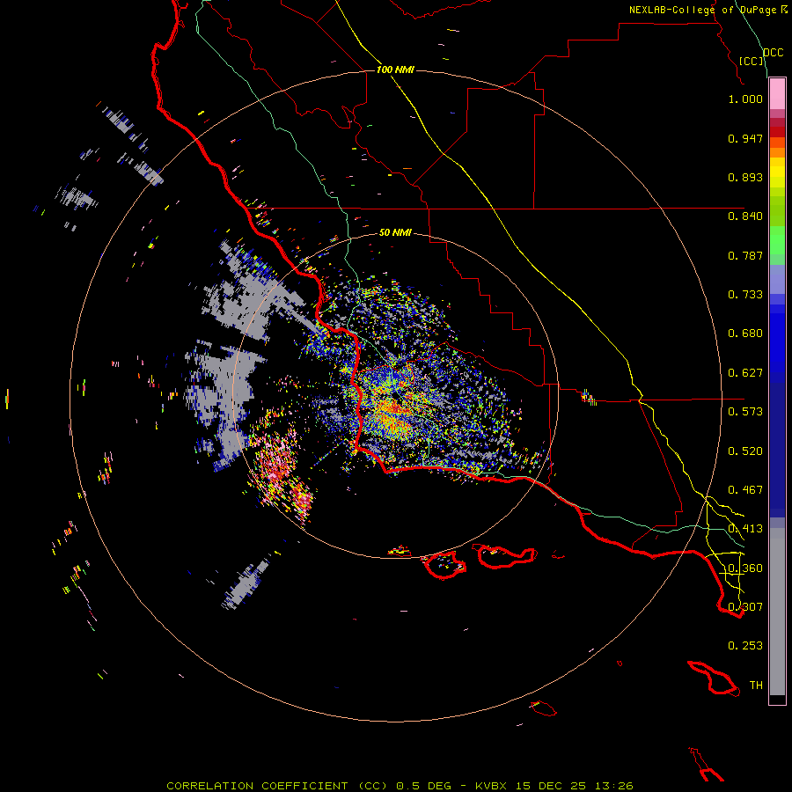Click the 13:26 timestamp
Viewport: 792px width, 792px height.
(613, 786)
